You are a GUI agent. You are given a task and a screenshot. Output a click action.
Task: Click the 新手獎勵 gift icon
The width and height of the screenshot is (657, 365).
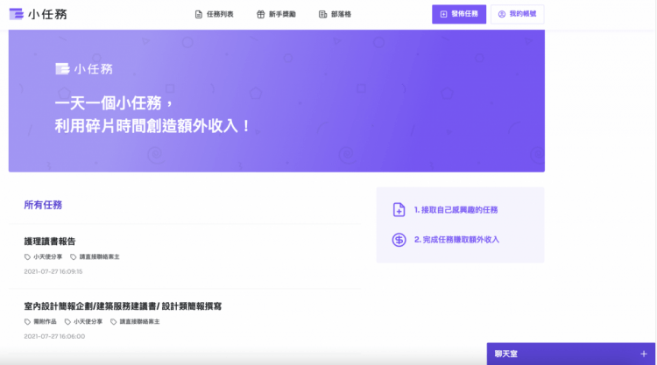(x=260, y=14)
